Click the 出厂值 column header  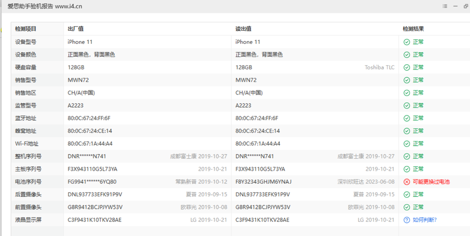pos(76,29)
